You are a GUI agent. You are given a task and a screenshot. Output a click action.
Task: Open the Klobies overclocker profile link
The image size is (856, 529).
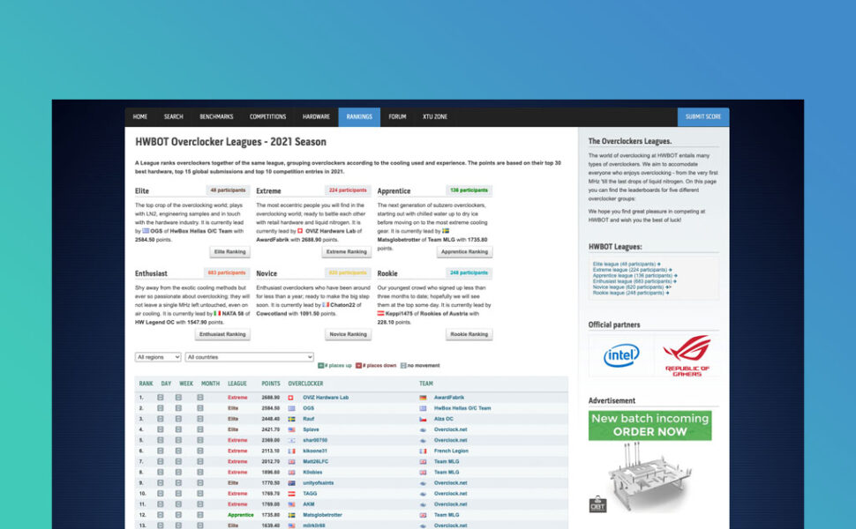[312, 473]
